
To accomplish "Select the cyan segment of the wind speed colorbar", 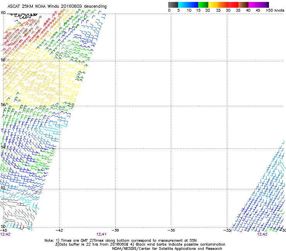I will pos(183,5).
